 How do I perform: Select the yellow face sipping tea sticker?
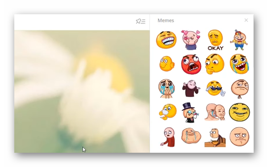[167, 112]
